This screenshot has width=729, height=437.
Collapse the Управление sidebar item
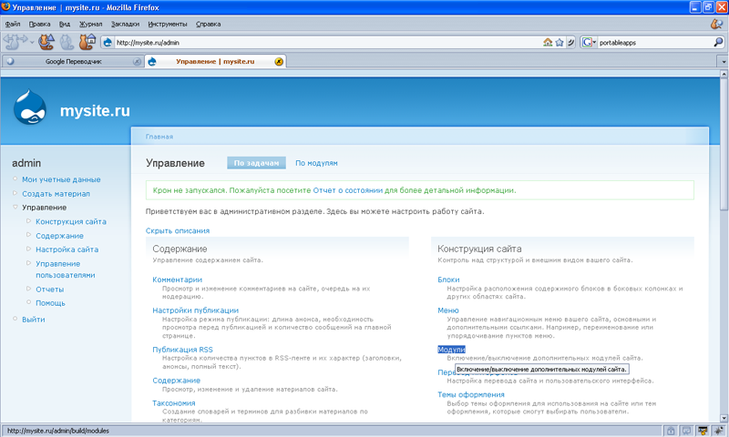coord(44,208)
